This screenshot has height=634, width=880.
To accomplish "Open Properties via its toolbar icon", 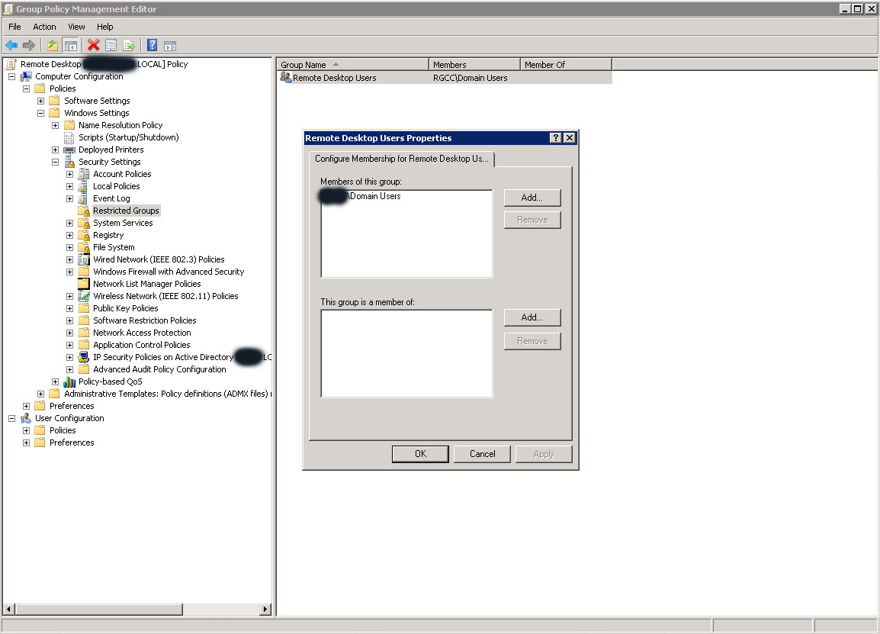I will click(x=111, y=45).
